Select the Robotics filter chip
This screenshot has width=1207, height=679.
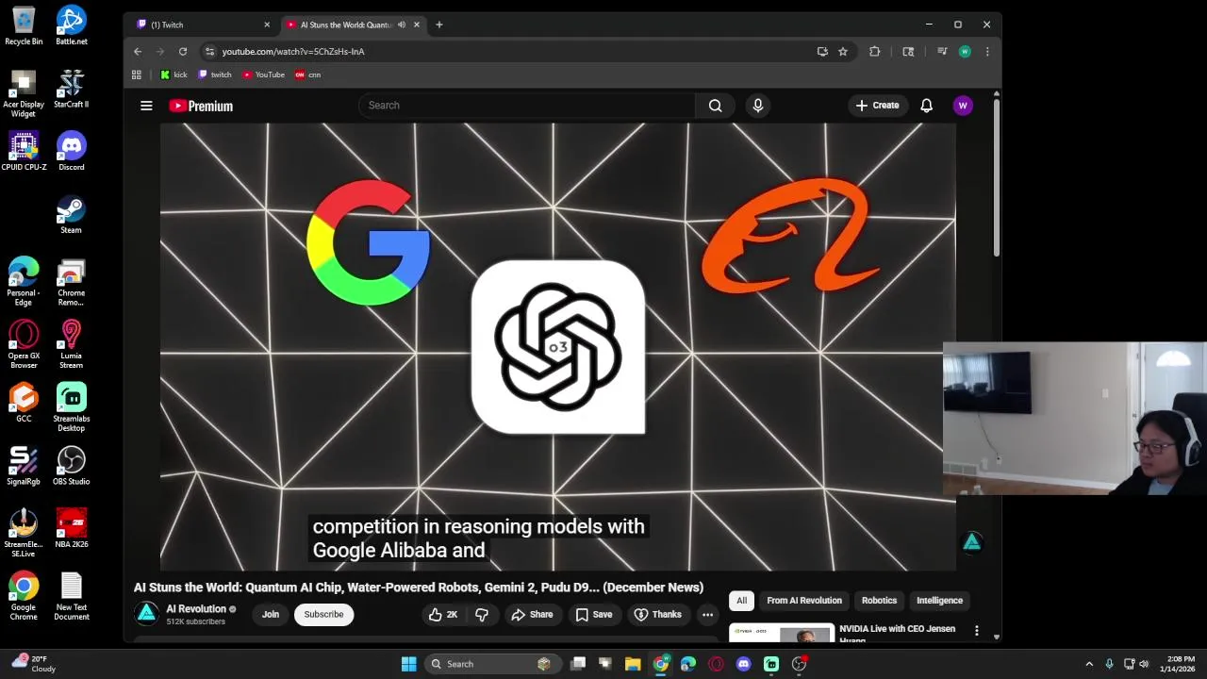click(x=879, y=600)
